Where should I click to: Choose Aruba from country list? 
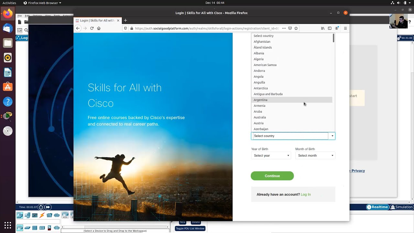point(292,112)
